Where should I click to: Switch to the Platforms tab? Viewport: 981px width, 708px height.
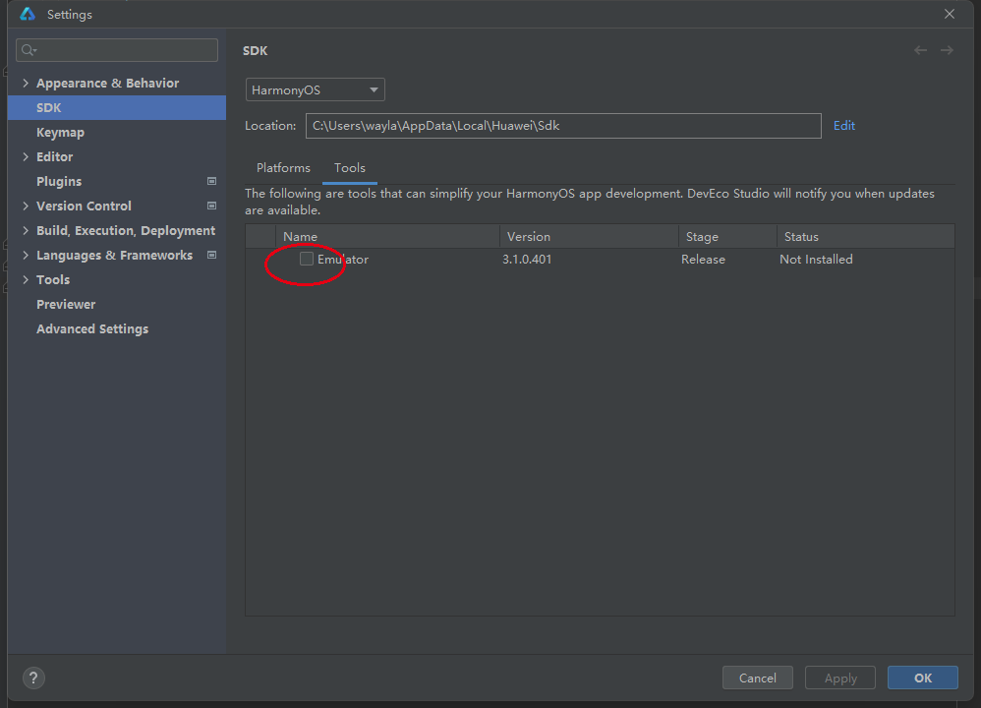coord(283,168)
